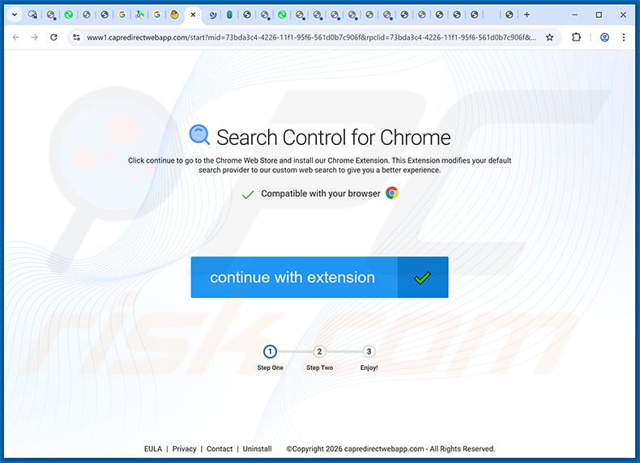Open the EULA link

pyautogui.click(x=153, y=448)
